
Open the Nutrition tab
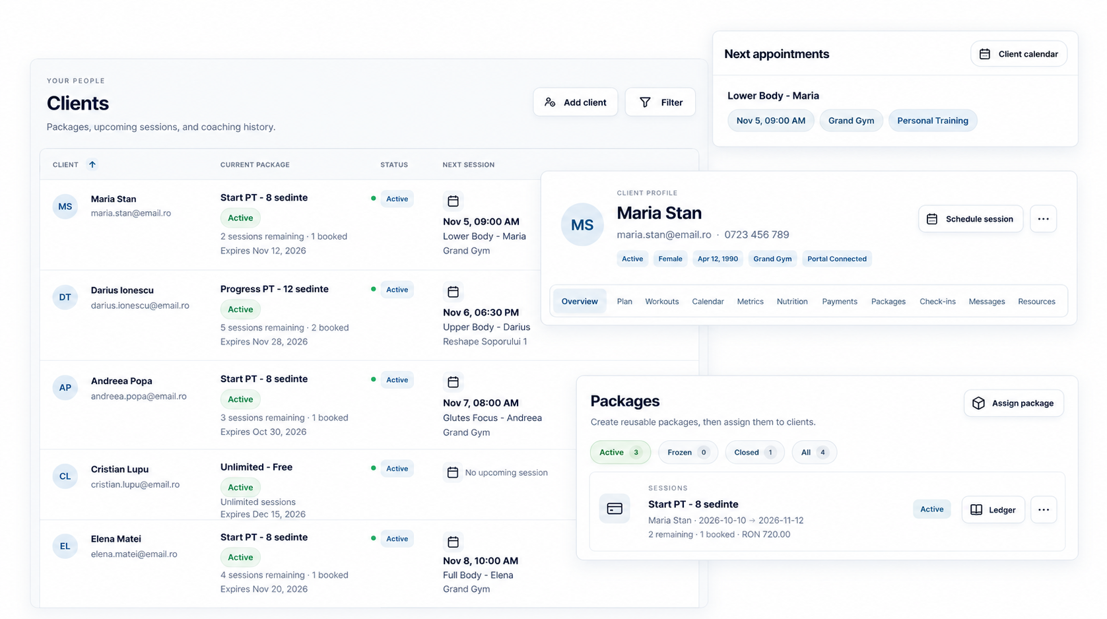(792, 302)
